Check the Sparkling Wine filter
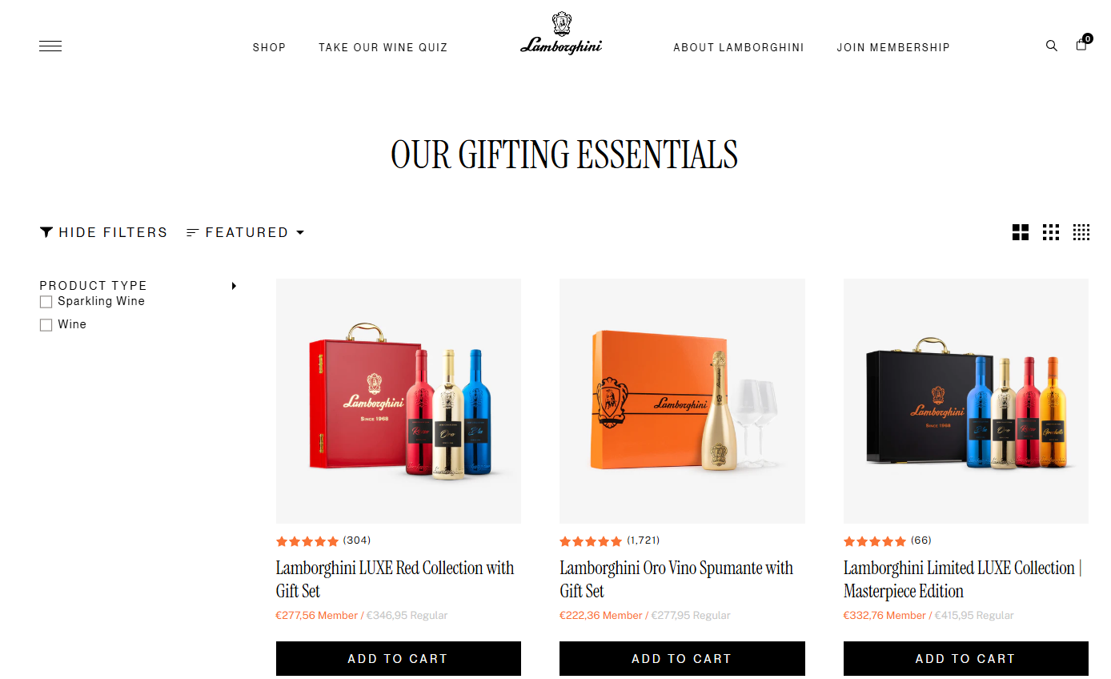Viewport: 1111px width, 679px height. [46, 302]
